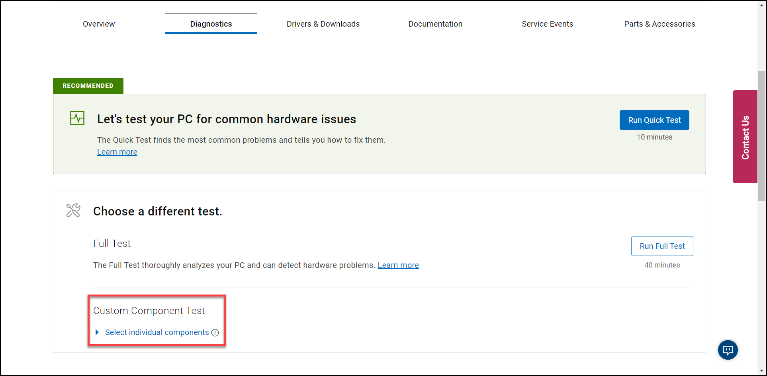
Task: Click the scrollbar down arrow
Action: [762, 371]
